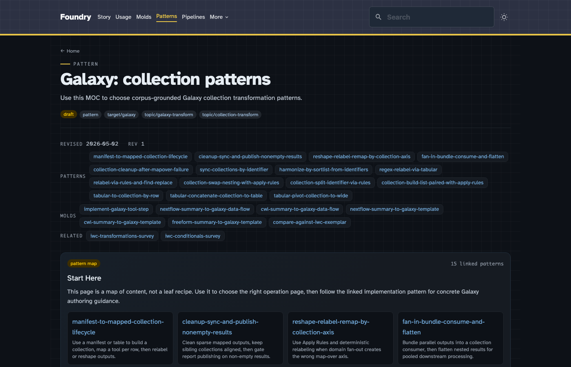Open fan-in-bundle-consume-and-flatten chip
Image resolution: width=571 pixels, height=367 pixels.
463,157
